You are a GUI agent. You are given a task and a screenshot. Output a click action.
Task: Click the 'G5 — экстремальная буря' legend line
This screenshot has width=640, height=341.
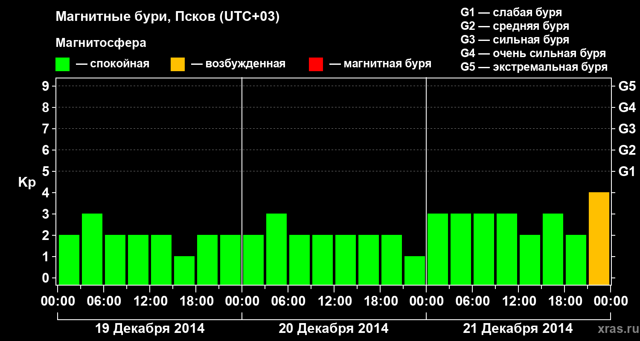click(x=534, y=67)
